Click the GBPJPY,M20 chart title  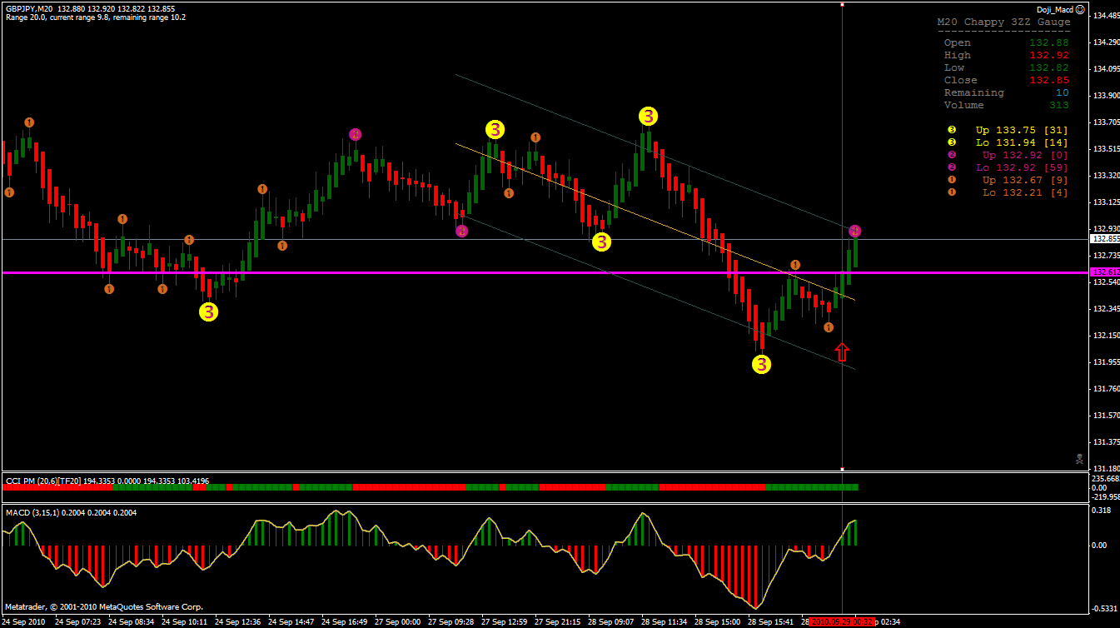coord(30,8)
